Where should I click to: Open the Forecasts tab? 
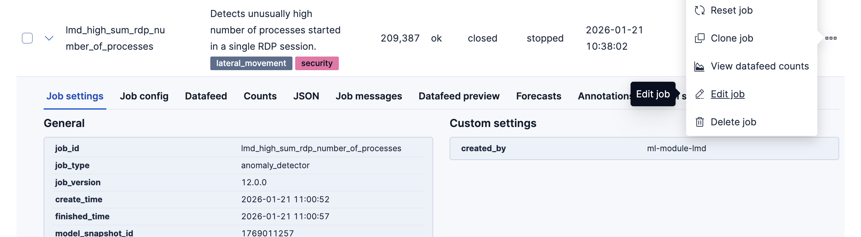tap(539, 96)
